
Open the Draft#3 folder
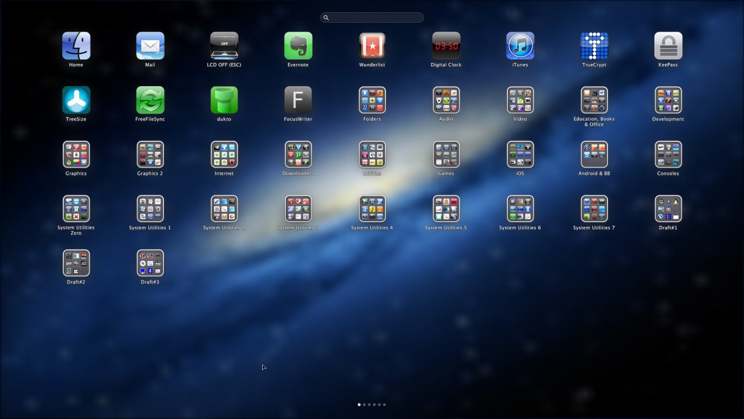click(150, 263)
